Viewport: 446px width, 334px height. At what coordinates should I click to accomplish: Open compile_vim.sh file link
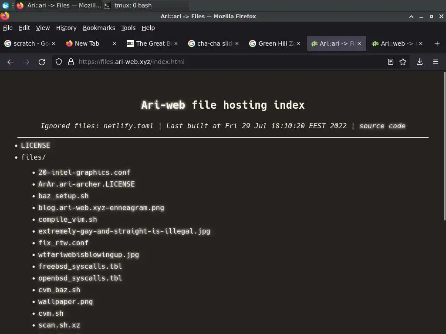tap(68, 220)
